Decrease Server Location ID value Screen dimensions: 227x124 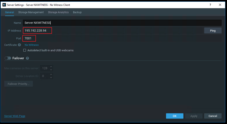coord(51,77)
